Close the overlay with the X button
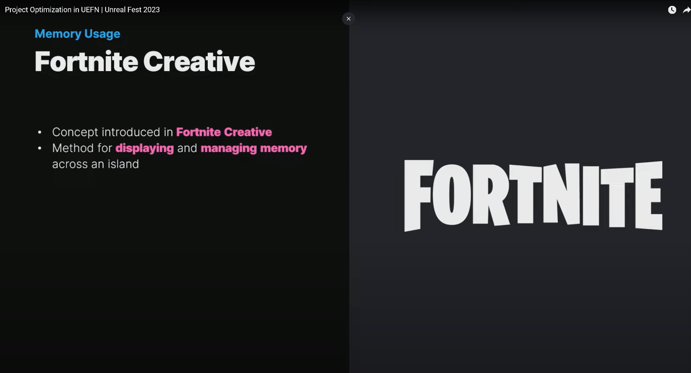Image resolution: width=691 pixels, height=373 pixels. click(x=348, y=19)
